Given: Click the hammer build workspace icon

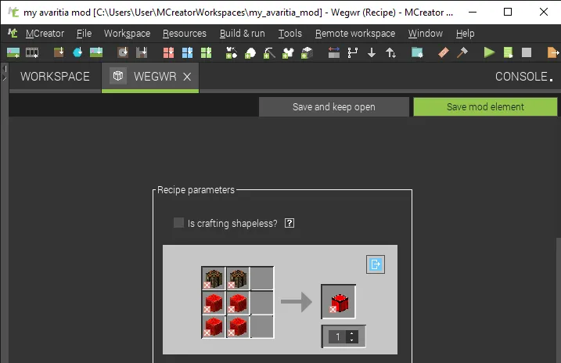Looking at the screenshot, I should tap(462, 53).
